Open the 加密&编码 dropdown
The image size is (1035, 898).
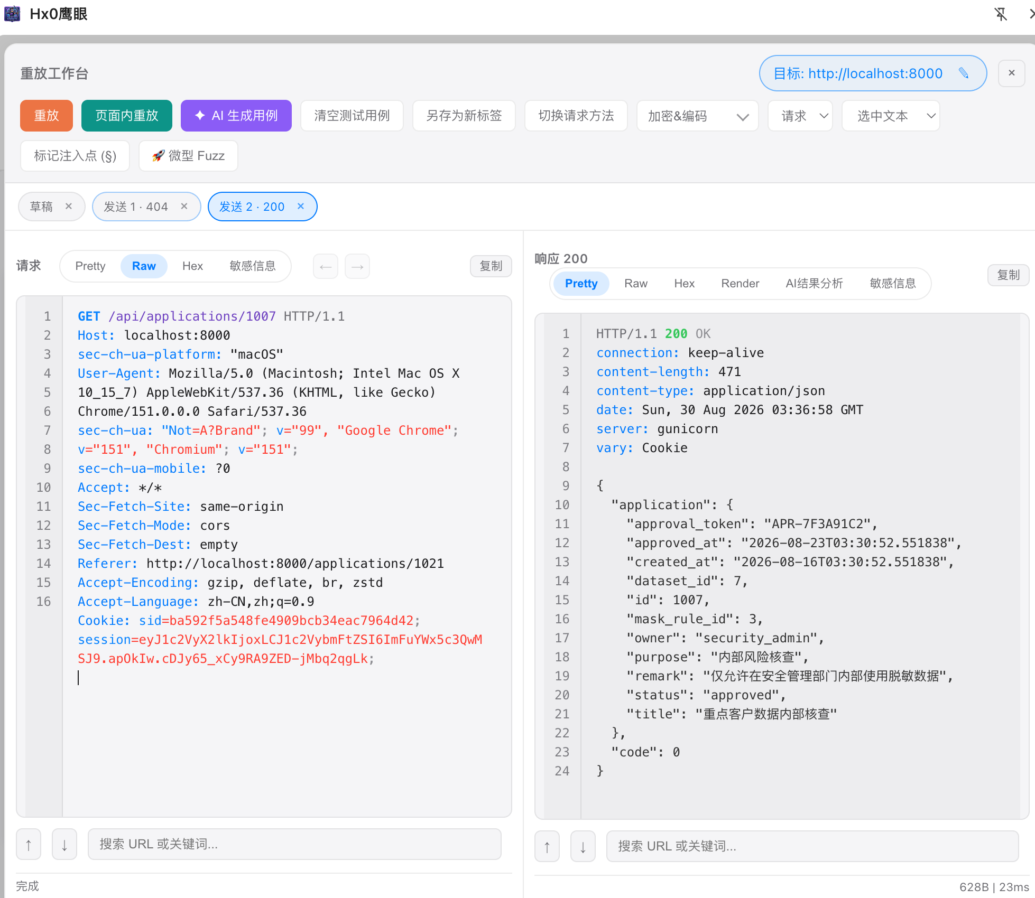[x=698, y=116]
